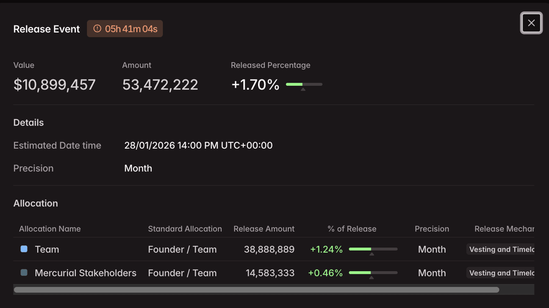This screenshot has height=308, width=549.
Task: Close the Release Event dialog
Action: (531, 23)
